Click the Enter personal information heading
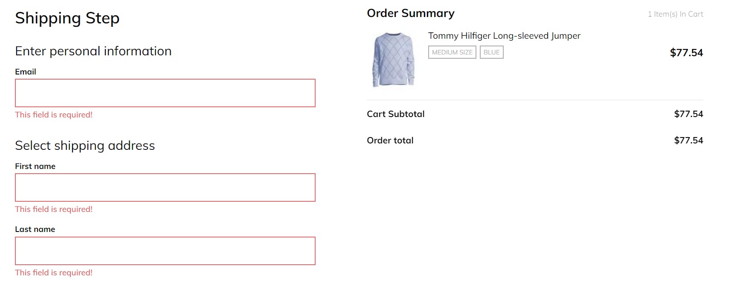The height and width of the screenshot is (286, 734). click(93, 51)
